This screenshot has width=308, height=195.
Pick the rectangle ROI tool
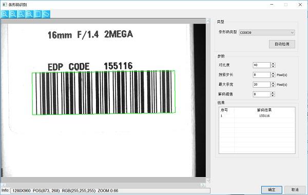(37, 14)
